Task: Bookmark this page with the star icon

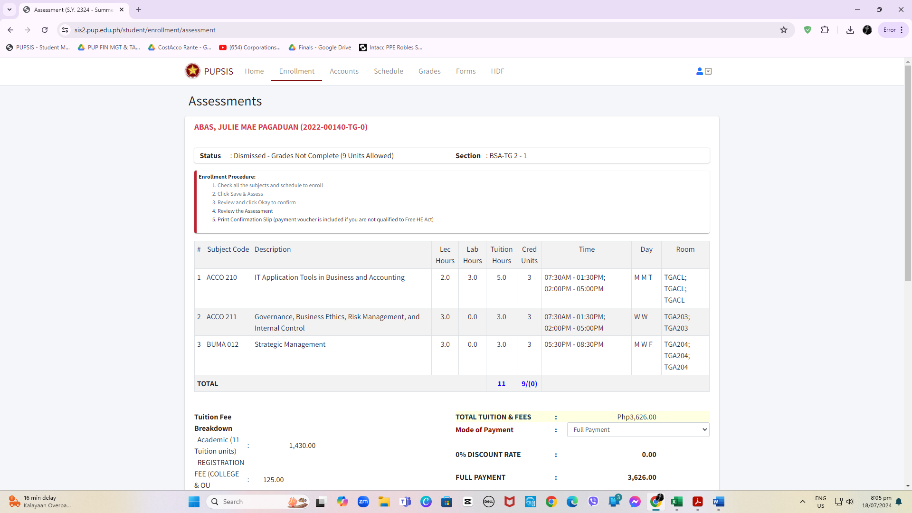Action: click(783, 30)
